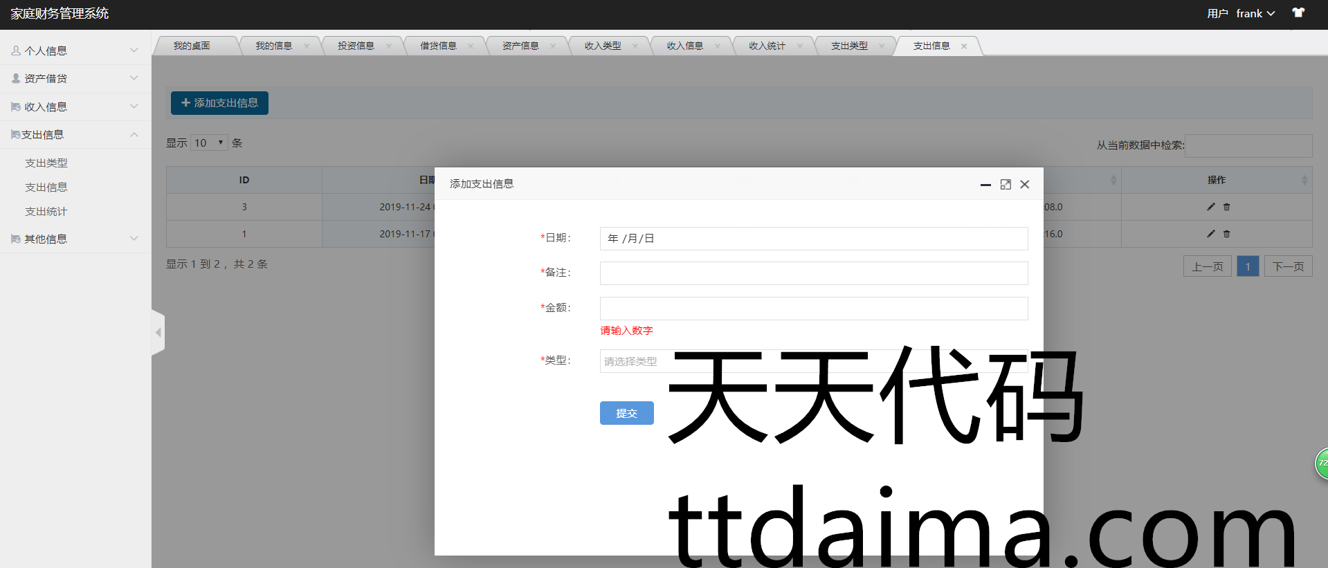Click the 日期 date input field

[x=813, y=239]
